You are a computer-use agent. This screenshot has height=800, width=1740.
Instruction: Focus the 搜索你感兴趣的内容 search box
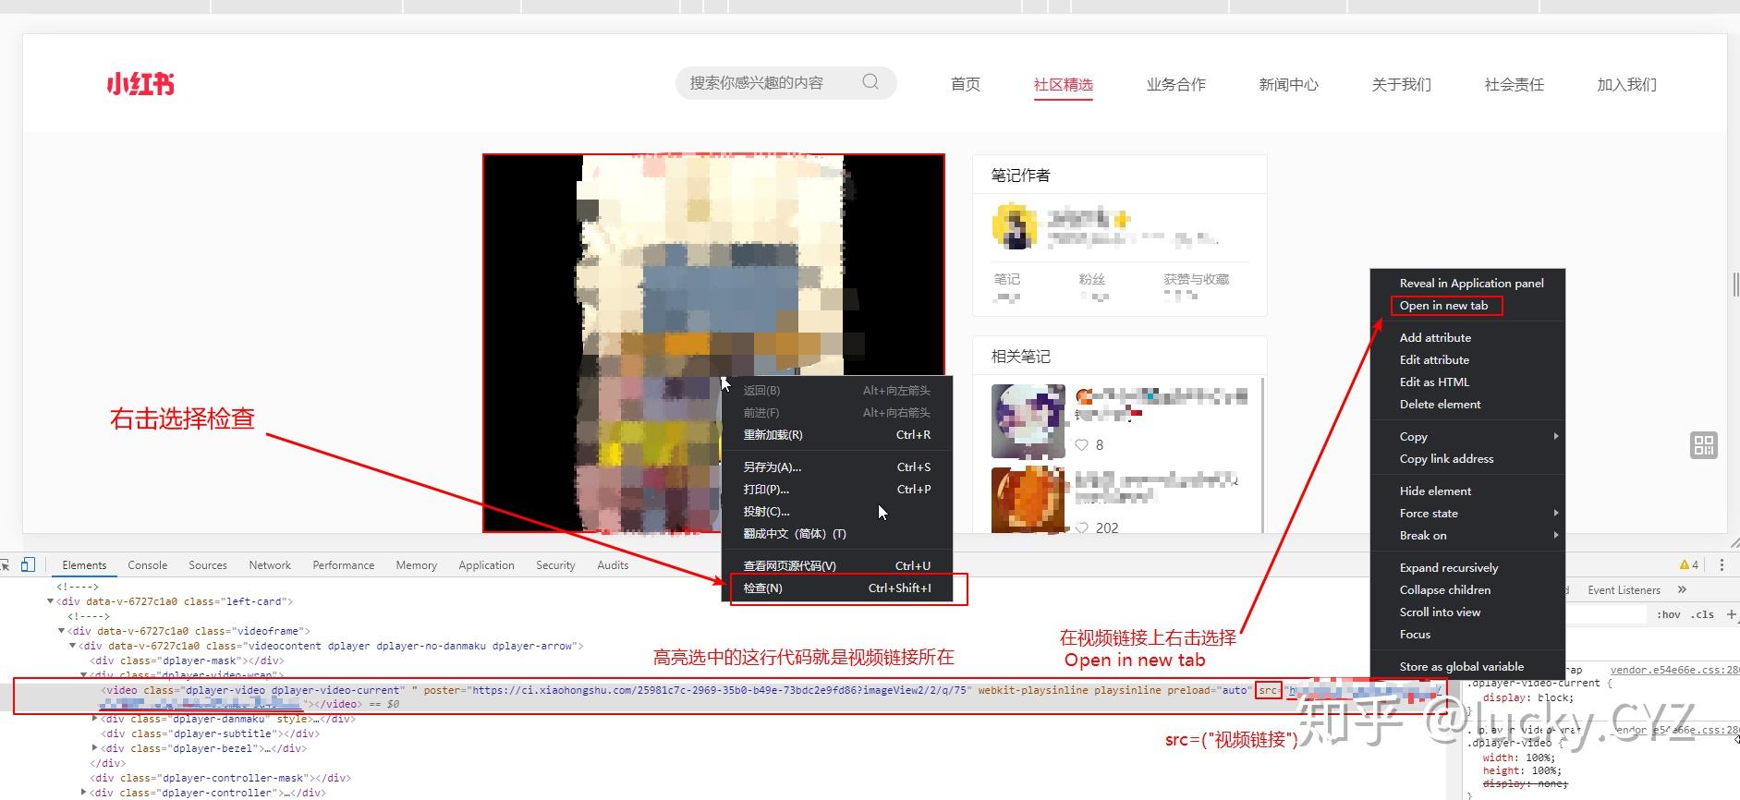tap(786, 82)
